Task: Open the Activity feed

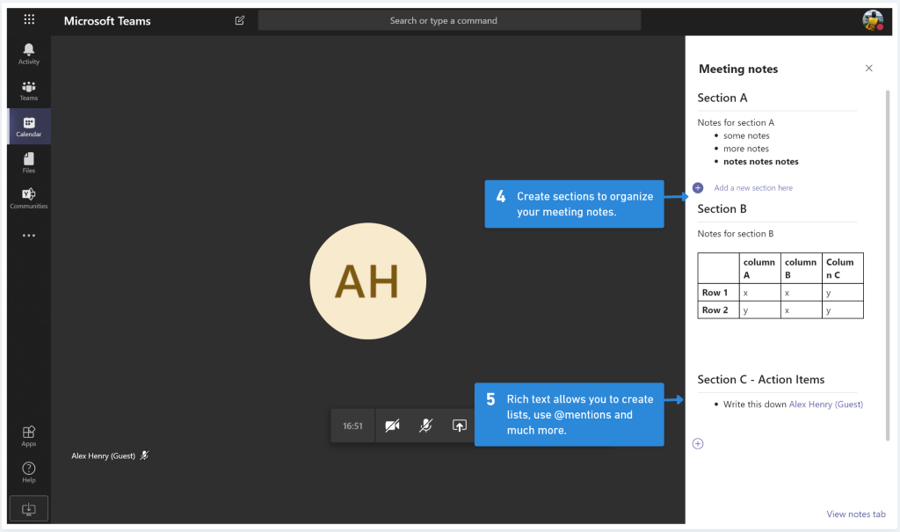Action: [29, 54]
